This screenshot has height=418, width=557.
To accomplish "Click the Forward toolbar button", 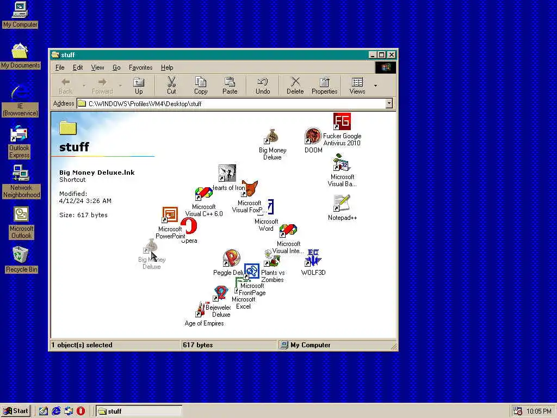I will tap(102, 85).
